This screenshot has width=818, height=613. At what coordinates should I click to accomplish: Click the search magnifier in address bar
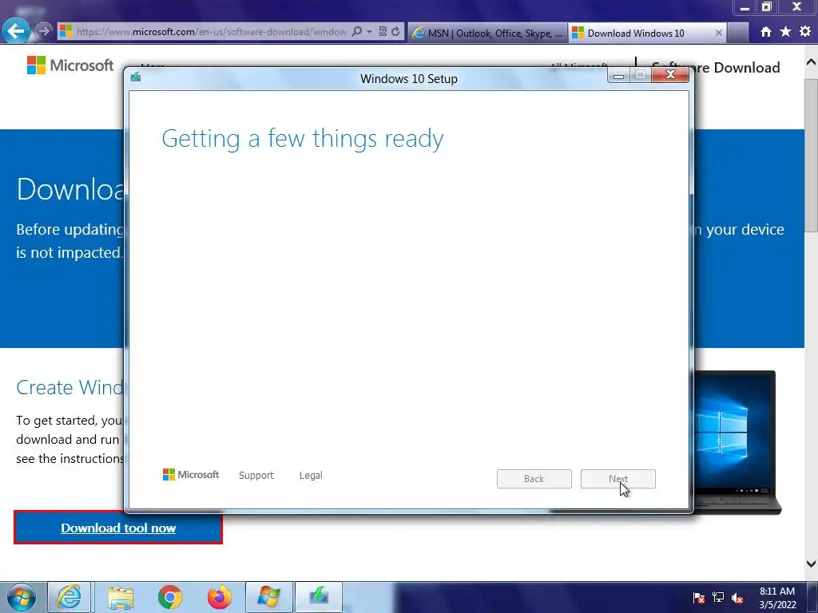pyautogui.click(x=357, y=32)
